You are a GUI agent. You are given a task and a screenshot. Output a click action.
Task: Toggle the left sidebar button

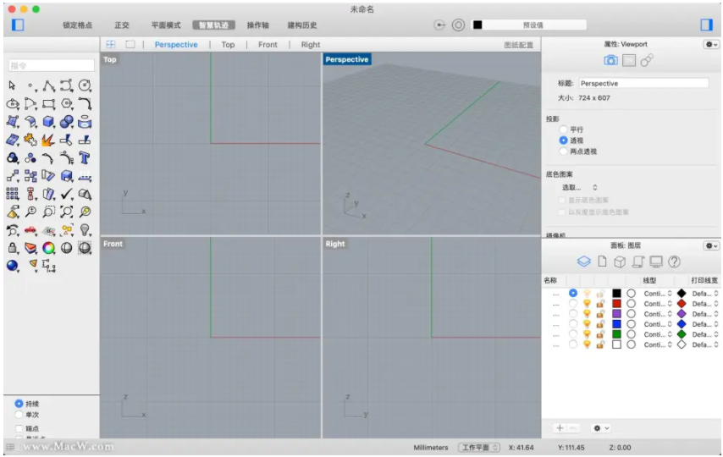point(18,25)
